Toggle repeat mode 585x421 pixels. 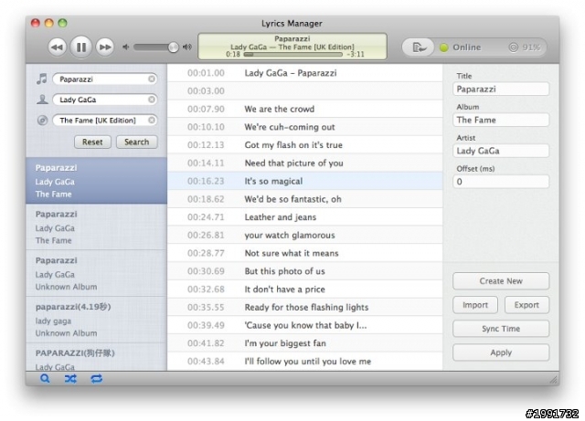pyautogui.click(x=96, y=379)
